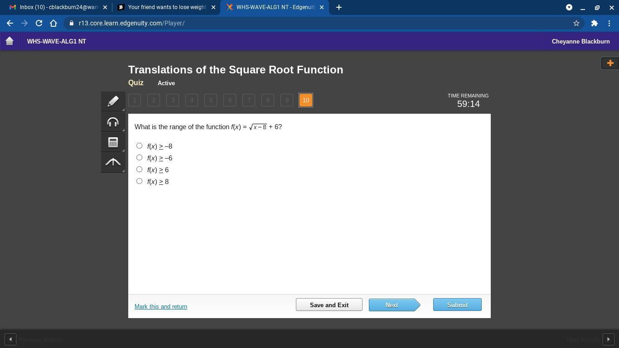Select the answer f(x) ≥ 6
Viewport: 619px width, 348px height.
[x=139, y=169]
